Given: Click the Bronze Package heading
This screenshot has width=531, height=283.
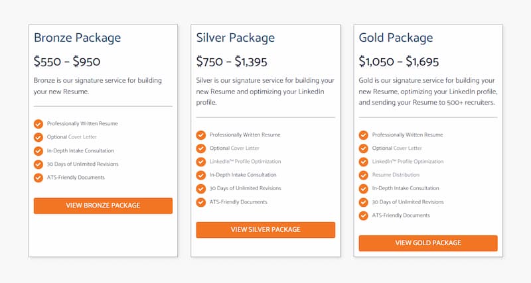Looking at the screenshot, I should 77,38.
